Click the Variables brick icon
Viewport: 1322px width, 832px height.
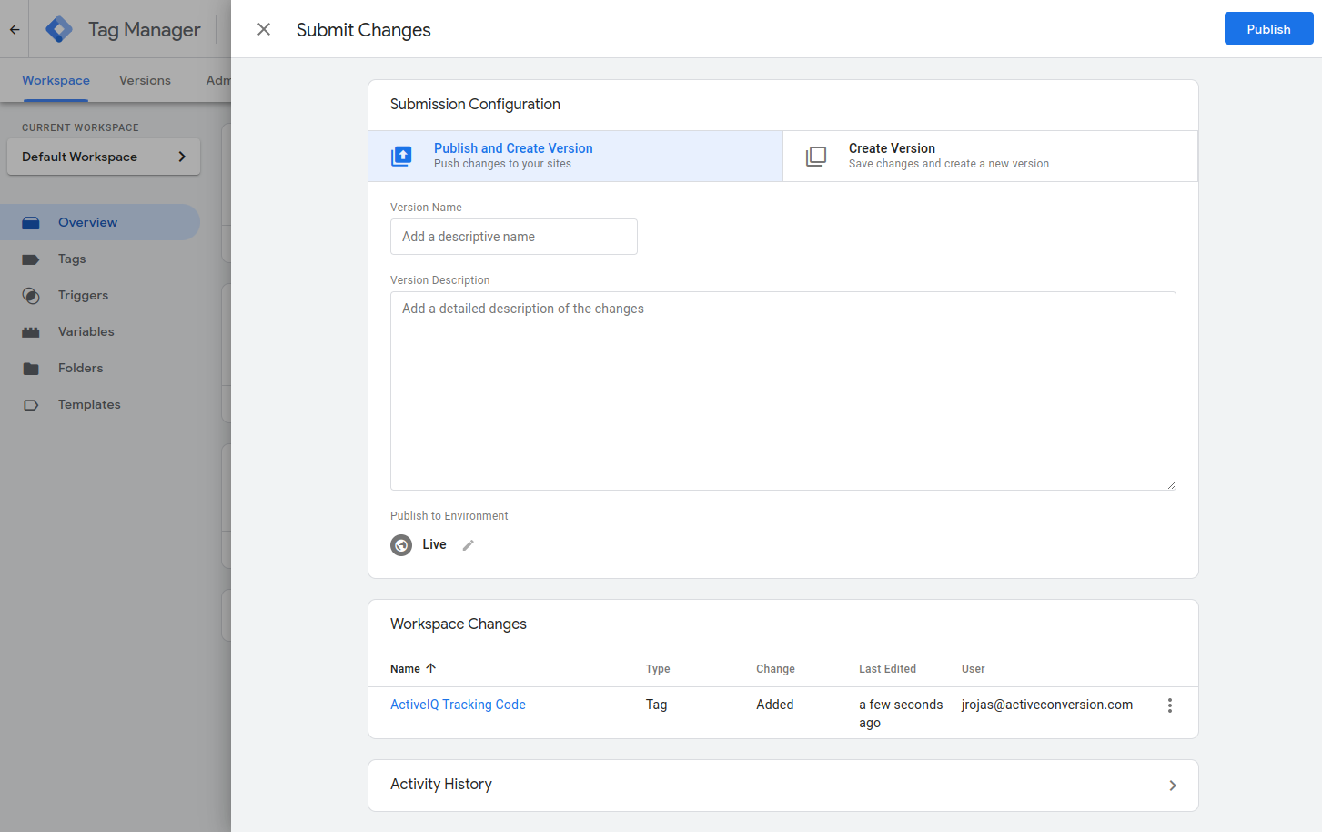pos(31,332)
